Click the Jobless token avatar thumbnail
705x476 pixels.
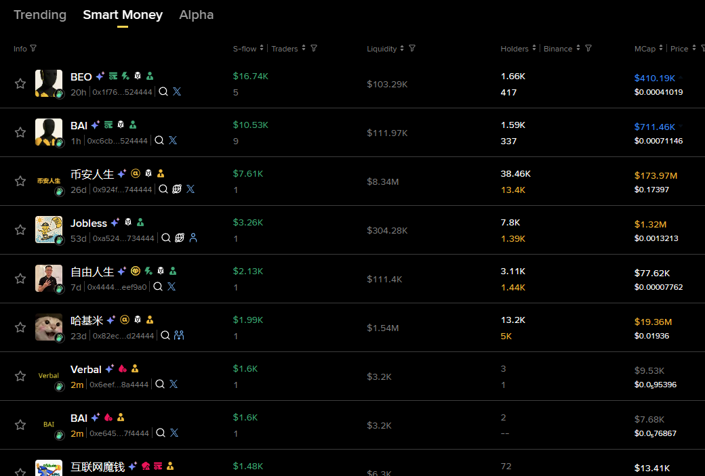(x=49, y=230)
